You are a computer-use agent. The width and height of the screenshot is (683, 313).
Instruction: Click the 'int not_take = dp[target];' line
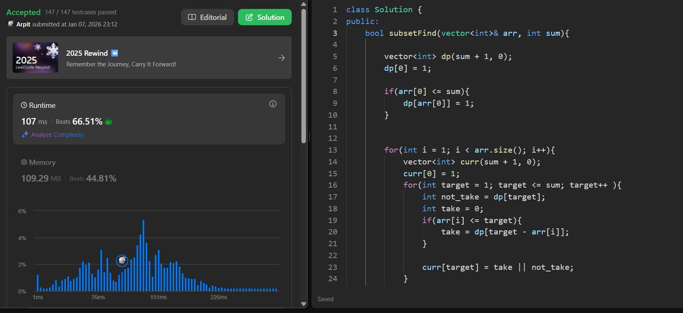tap(483, 196)
